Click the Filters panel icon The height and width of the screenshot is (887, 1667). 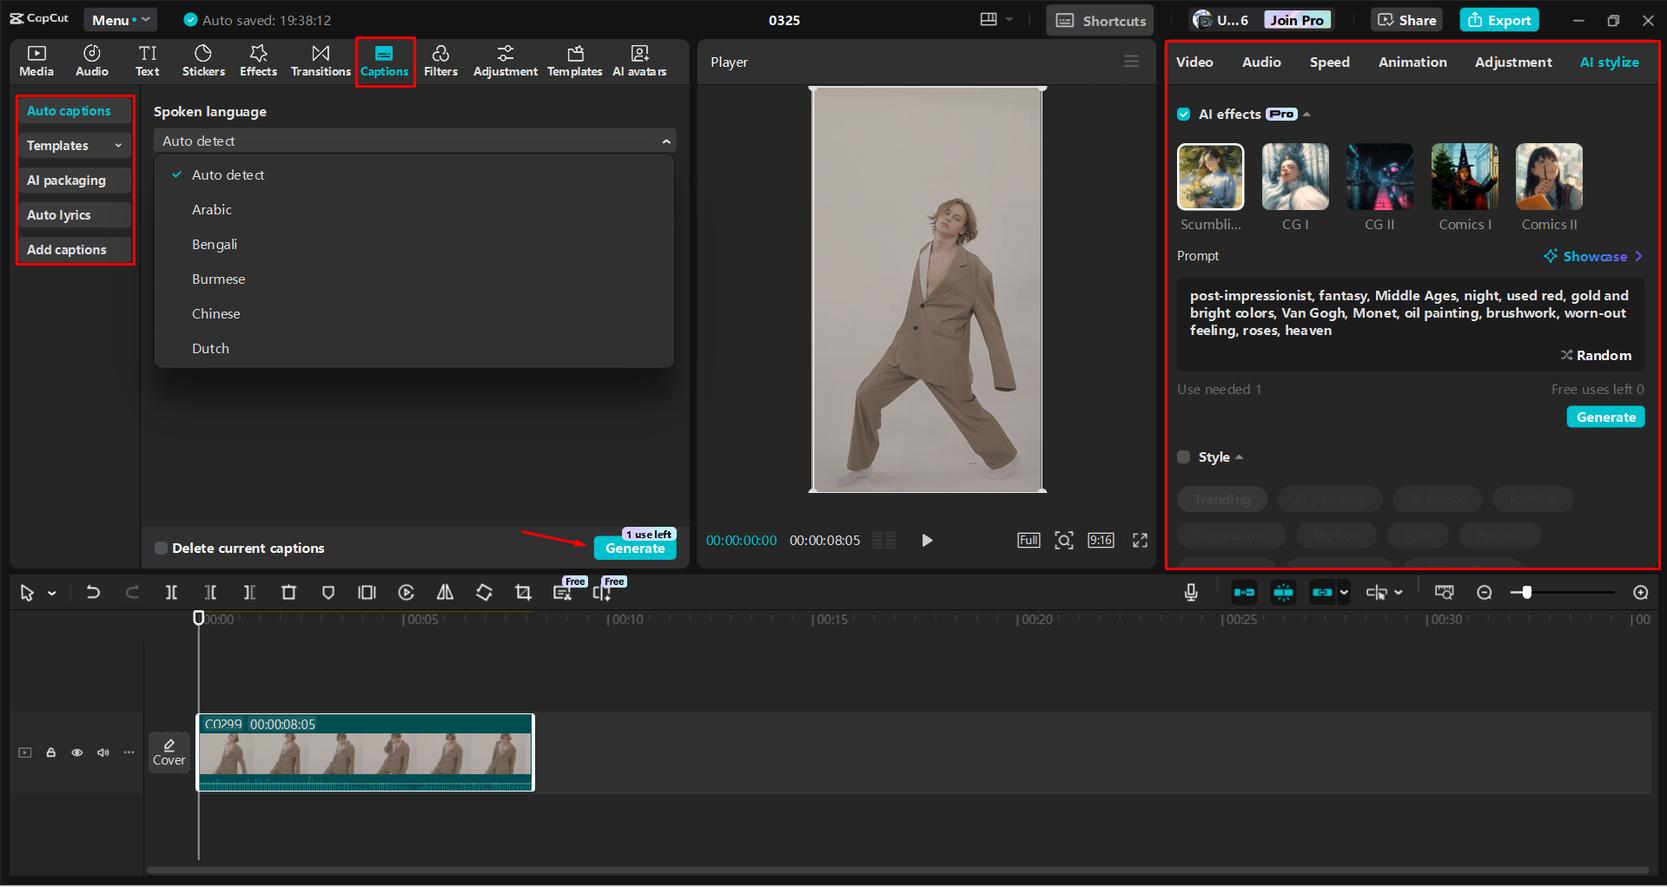[440, 61]
